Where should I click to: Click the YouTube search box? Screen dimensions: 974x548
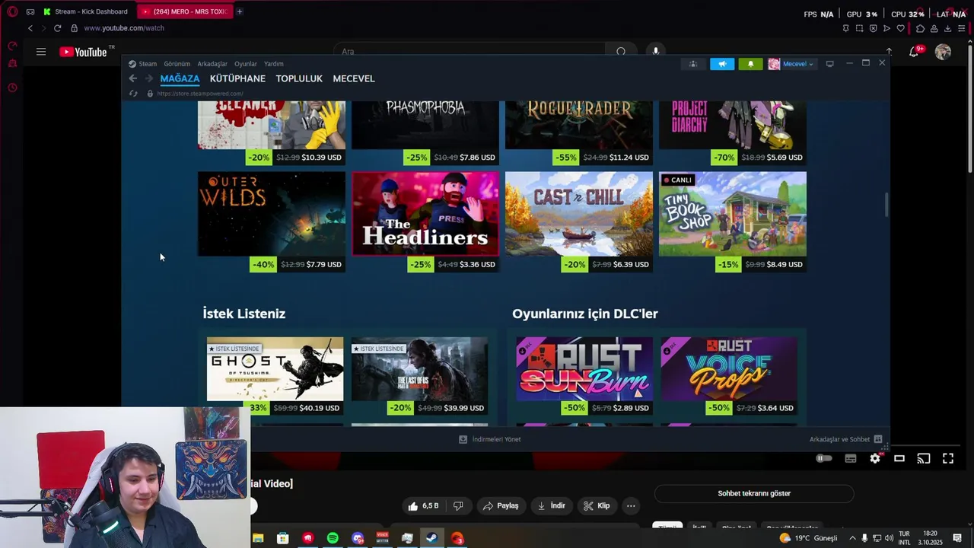(x=468, y=52)
